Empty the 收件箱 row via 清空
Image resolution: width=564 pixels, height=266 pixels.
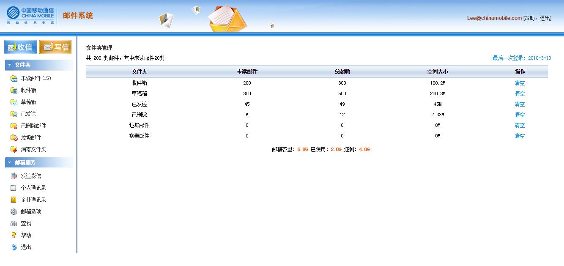point(520,83)
